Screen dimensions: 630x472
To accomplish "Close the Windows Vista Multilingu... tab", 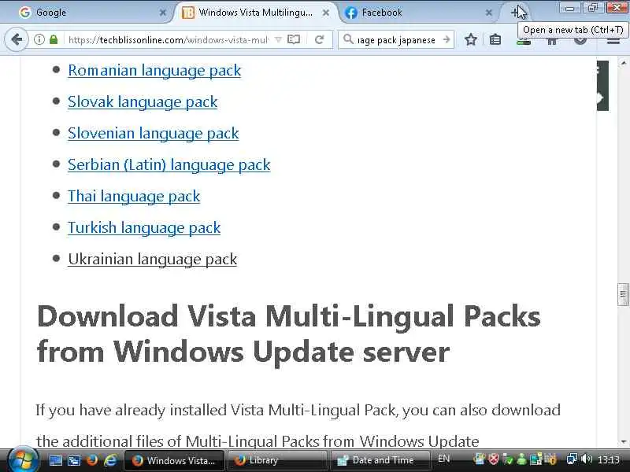I will tap(326, 13).
